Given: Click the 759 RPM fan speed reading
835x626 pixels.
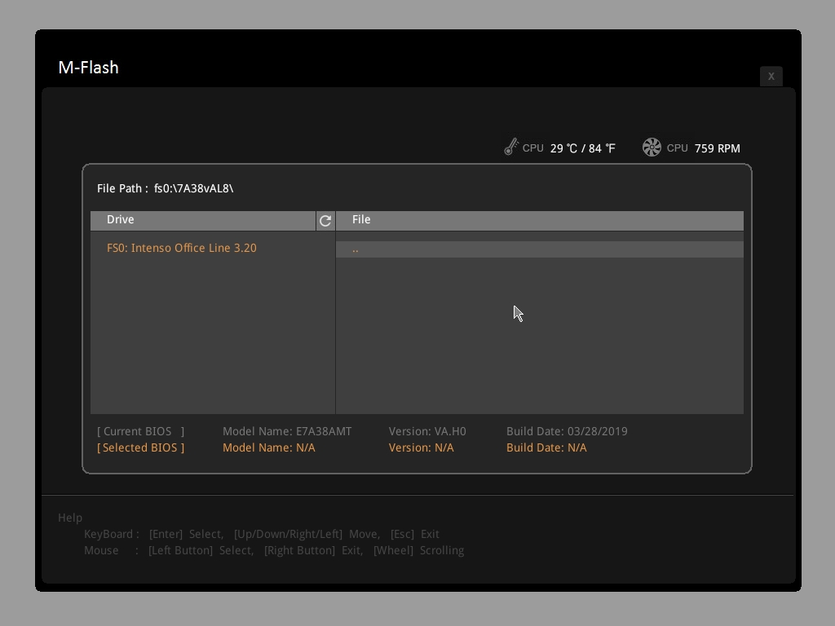Looking at the screenshot, I should point(717,148).
